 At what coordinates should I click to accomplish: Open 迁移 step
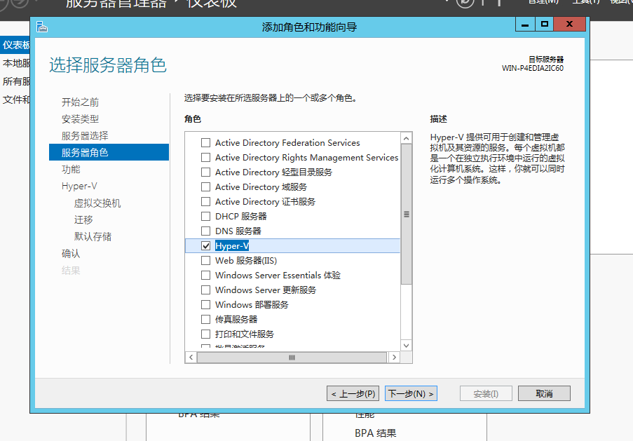point(83,219)
